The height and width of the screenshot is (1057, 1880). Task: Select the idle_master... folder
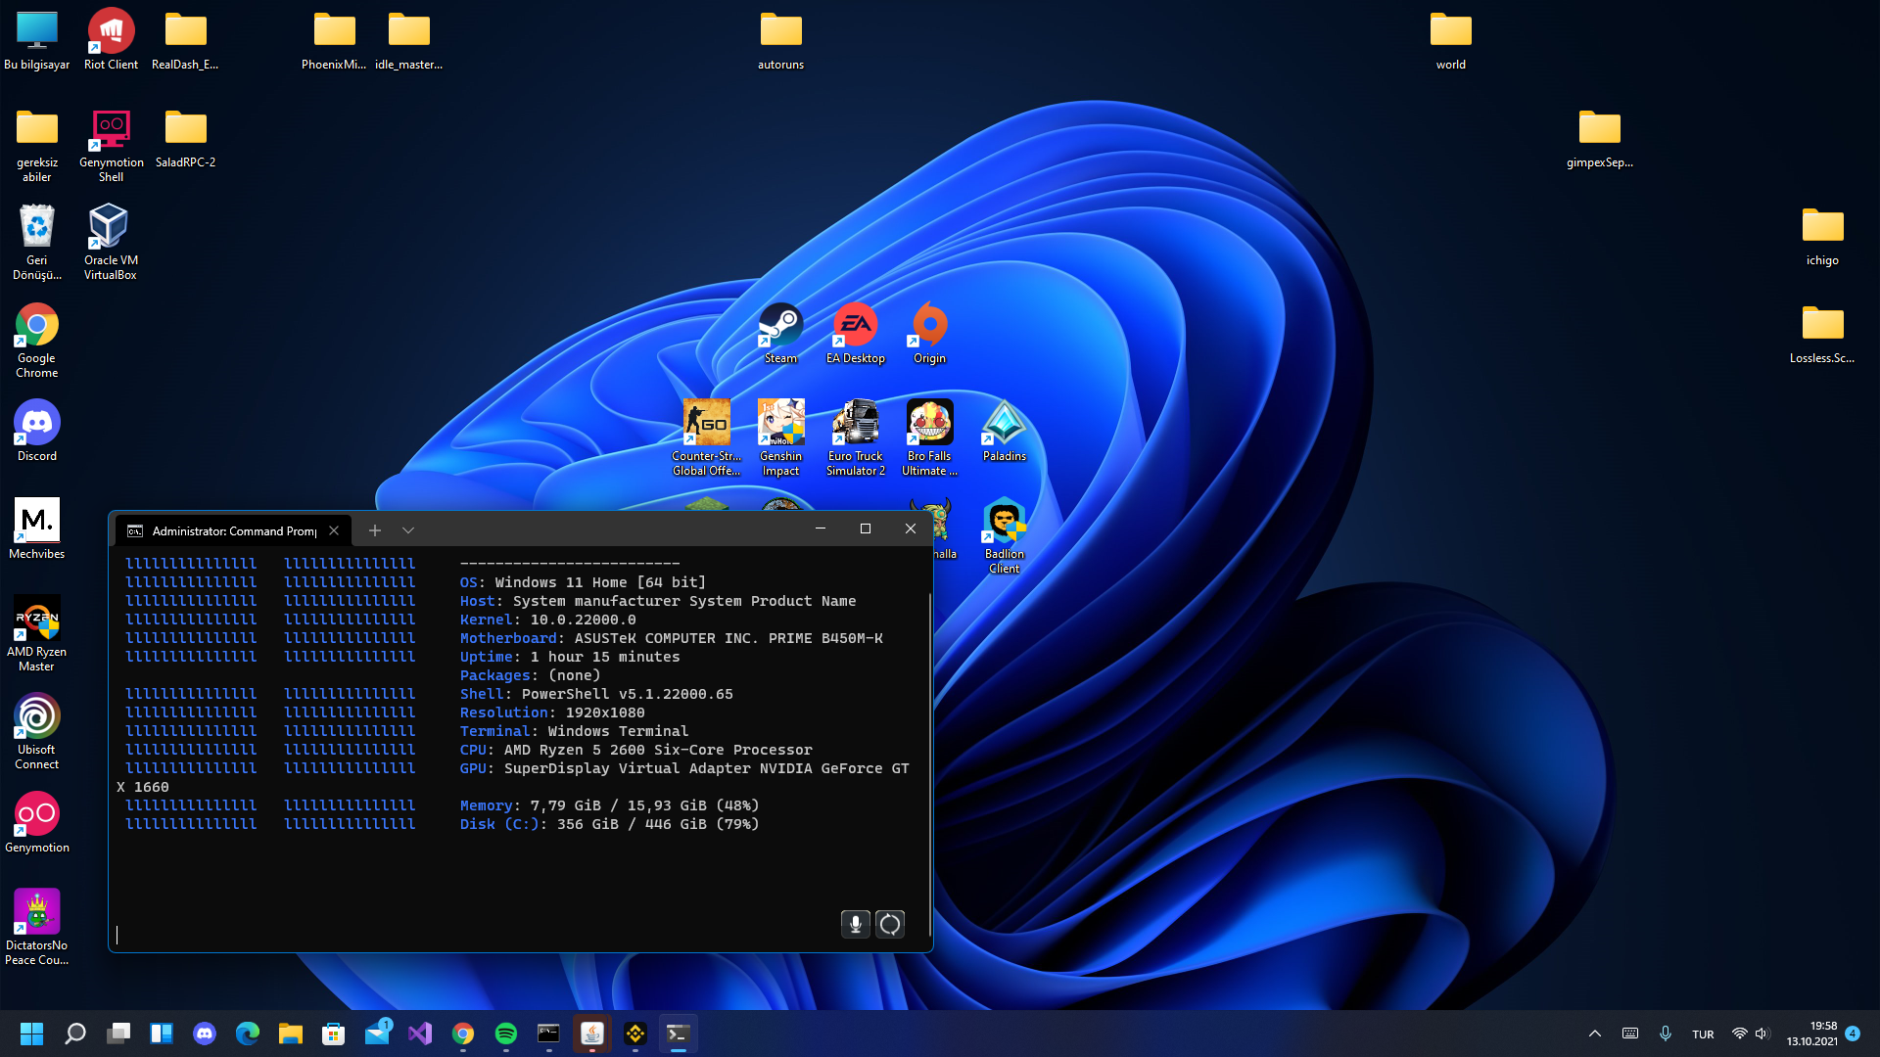tap(408, 39)
